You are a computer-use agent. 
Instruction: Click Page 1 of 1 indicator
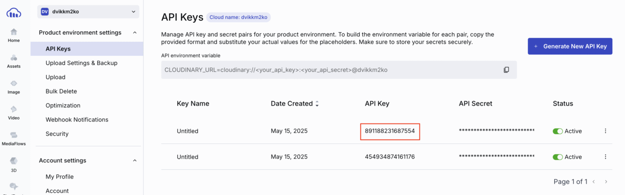(x=570, y=181)
